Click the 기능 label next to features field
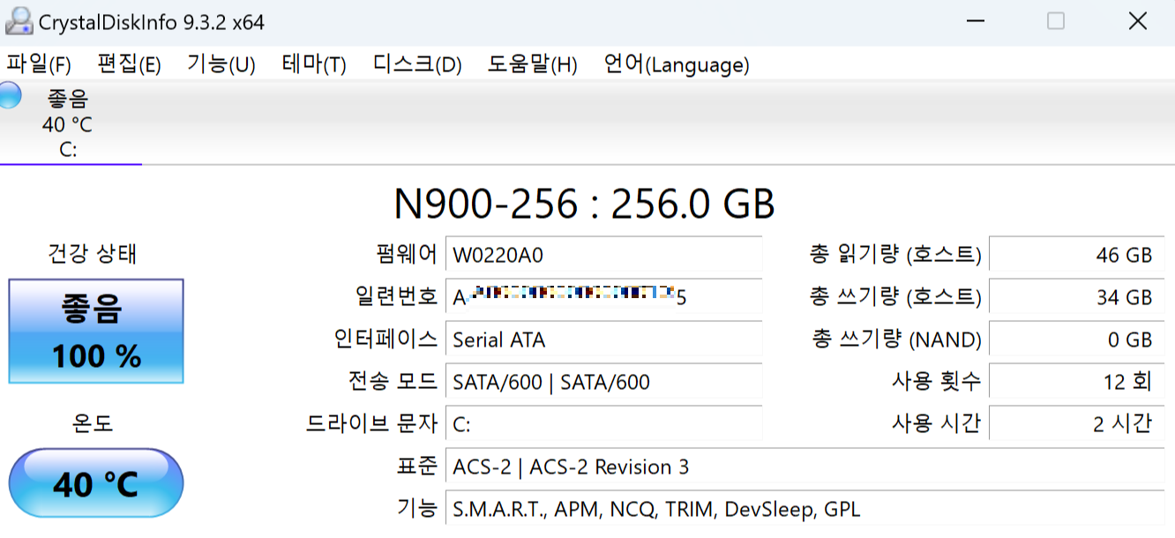Screen dimensions: 1175x538 [416, 509]
